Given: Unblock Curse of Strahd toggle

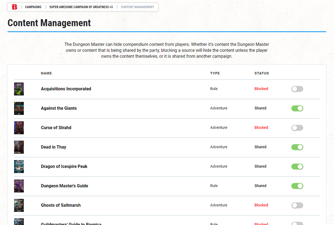Looking at the screenshot, I should click(297, 128).
